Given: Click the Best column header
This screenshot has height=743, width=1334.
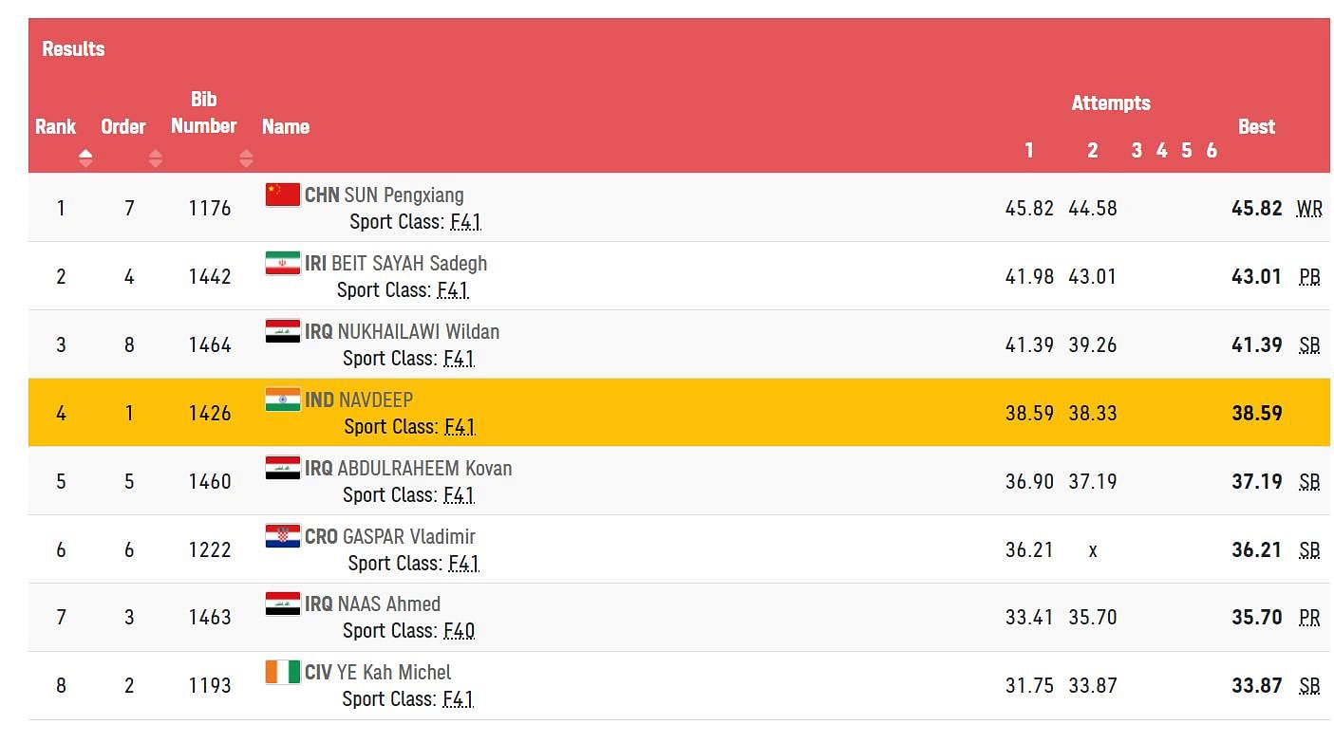Looking at the screenshot, I should [x=1256, y=126].
